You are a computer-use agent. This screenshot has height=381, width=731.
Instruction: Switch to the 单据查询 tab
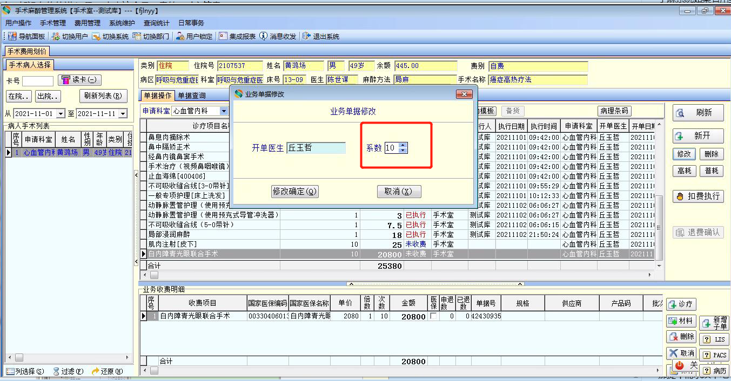(192, 96)
